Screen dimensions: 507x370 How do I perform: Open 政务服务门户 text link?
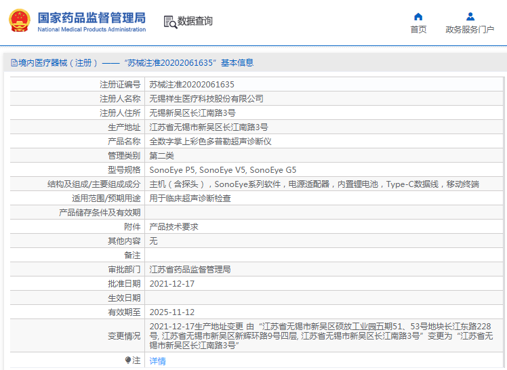coord(470,29)
